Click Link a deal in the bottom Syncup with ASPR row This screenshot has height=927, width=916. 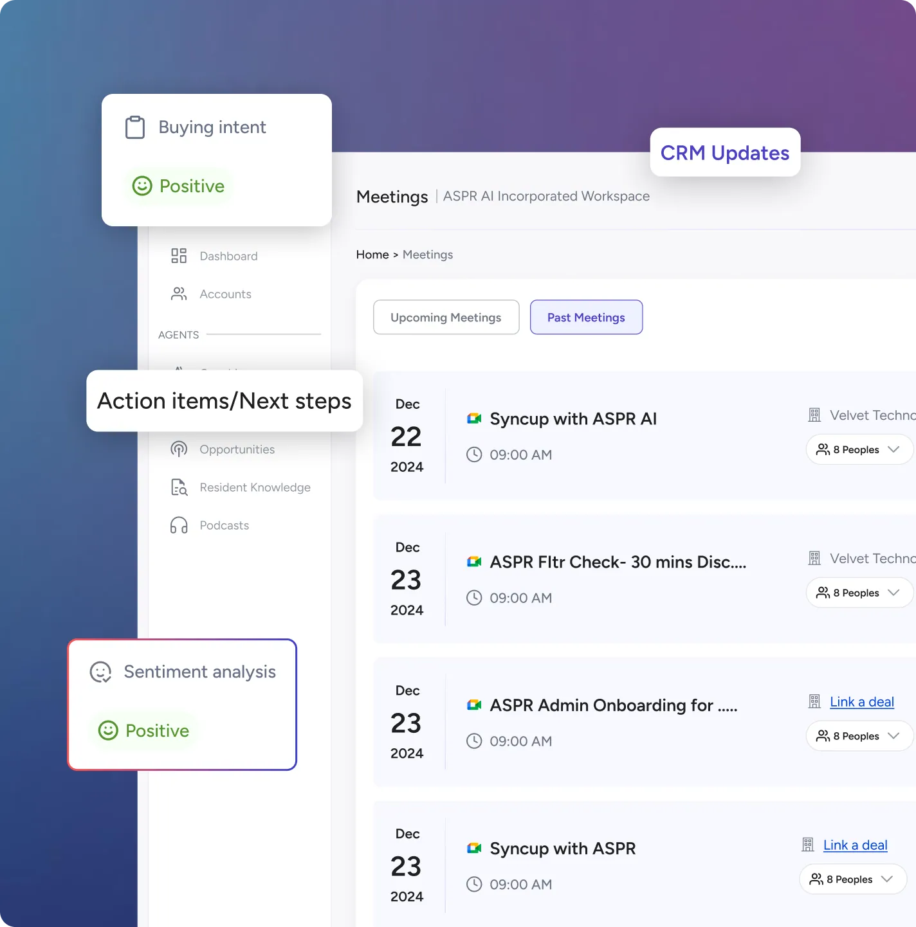click(x=856, y=845)
